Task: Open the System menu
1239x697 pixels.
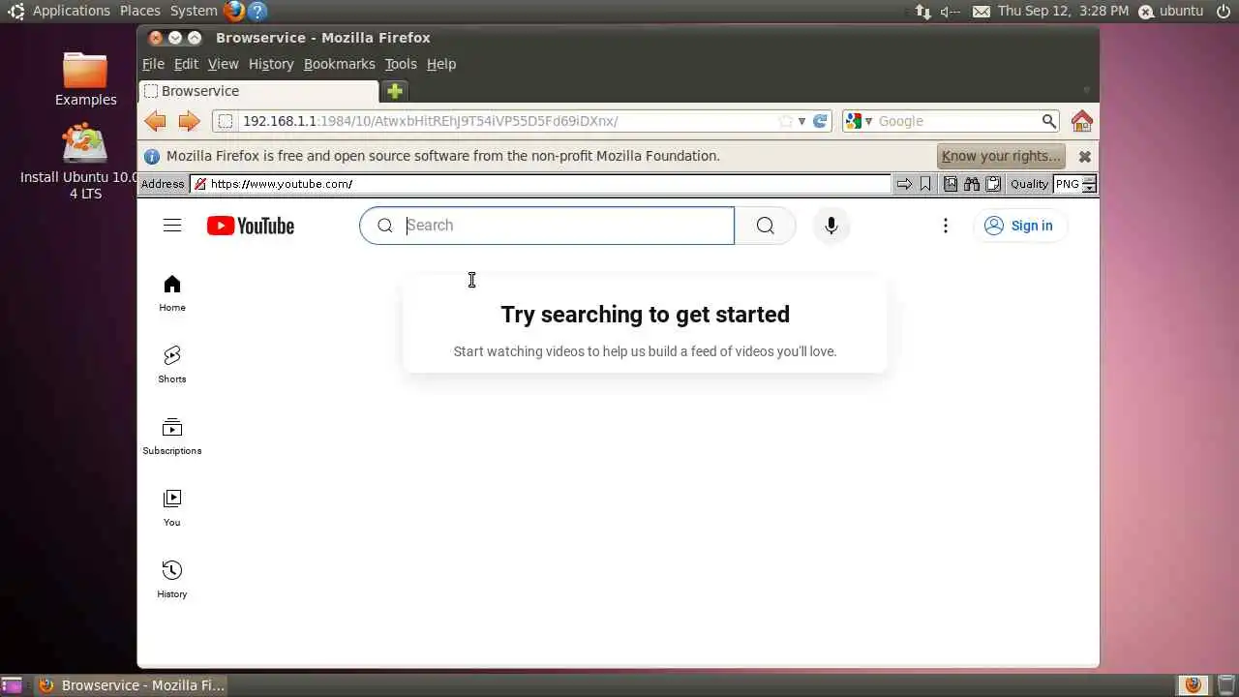Action: click(x=194, y=11)
